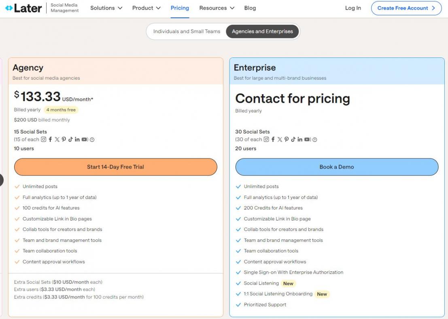Open the Pricing tab

[180, 8]
